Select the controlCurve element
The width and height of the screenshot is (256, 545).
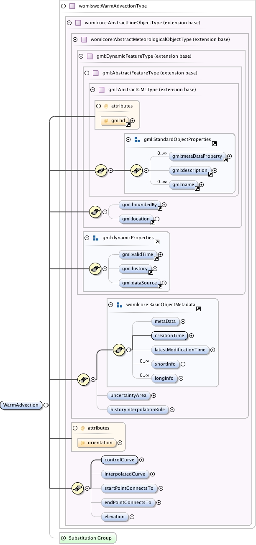pos(119,460)
